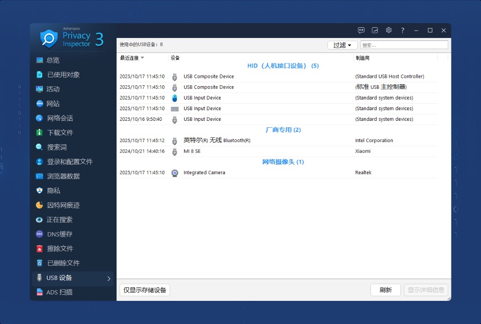
Task: Click the 搜索 search input field
Action: (x=404, y=45)
